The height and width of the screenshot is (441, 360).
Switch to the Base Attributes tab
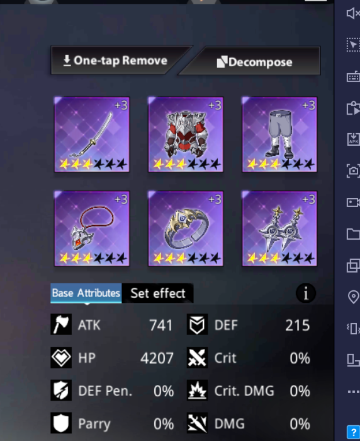[x=86, y=293]
